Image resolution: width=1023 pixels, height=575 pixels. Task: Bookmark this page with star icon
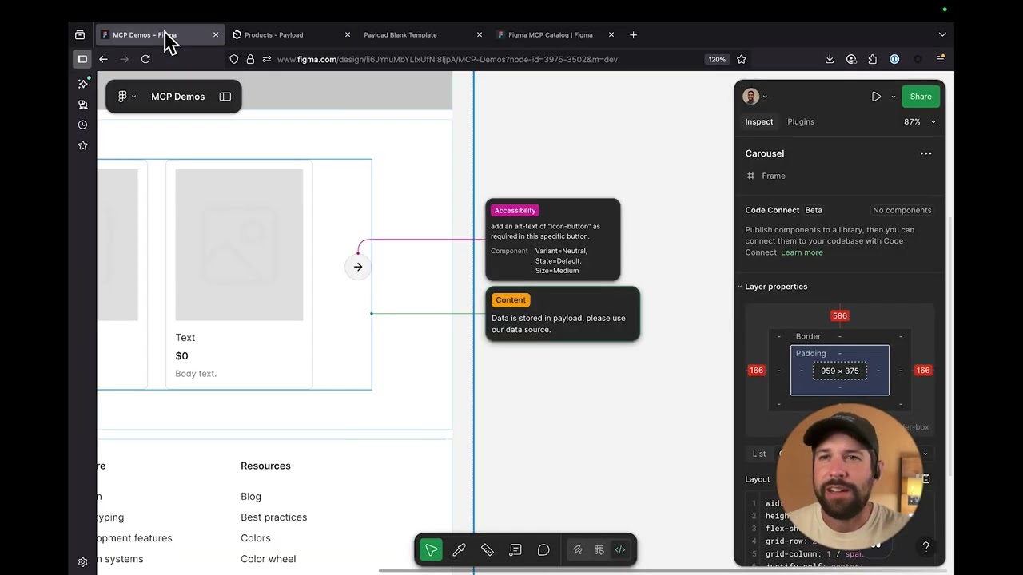pos(742,59)
